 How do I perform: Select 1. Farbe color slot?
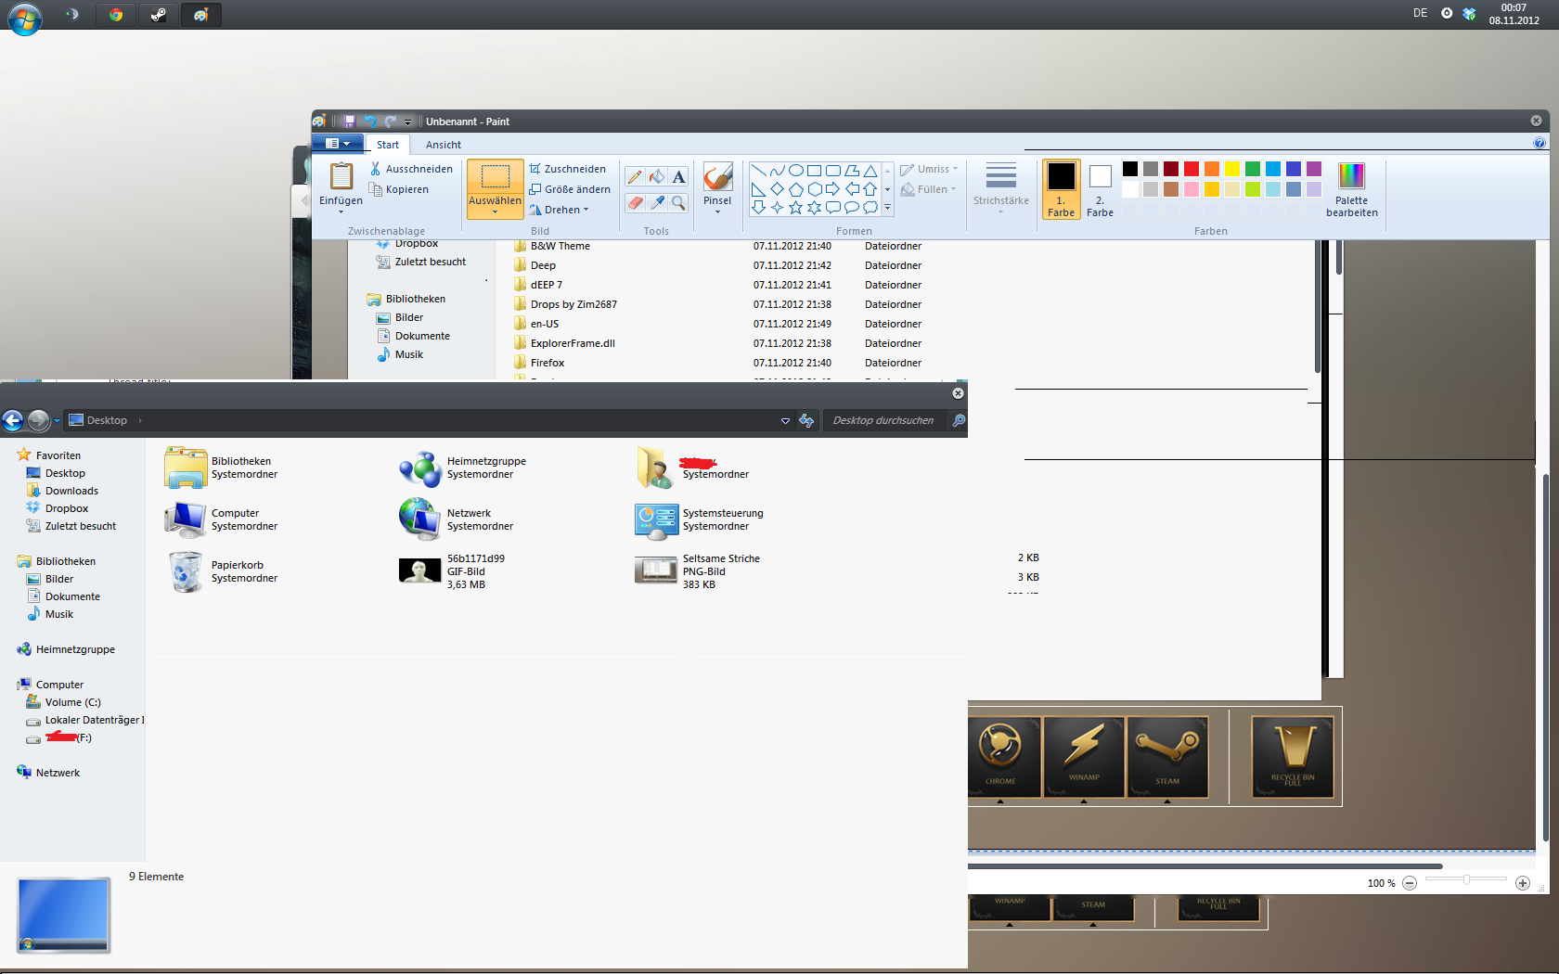(1061, 190)
